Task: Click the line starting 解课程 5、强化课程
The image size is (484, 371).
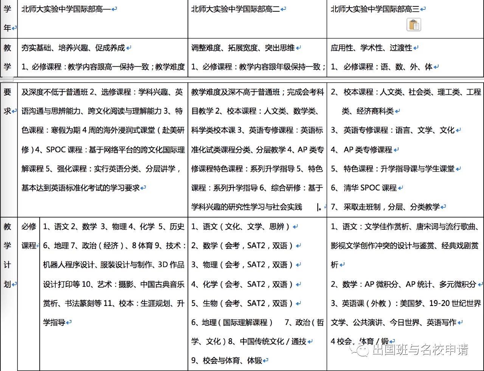Action: [x=101, y=168]
